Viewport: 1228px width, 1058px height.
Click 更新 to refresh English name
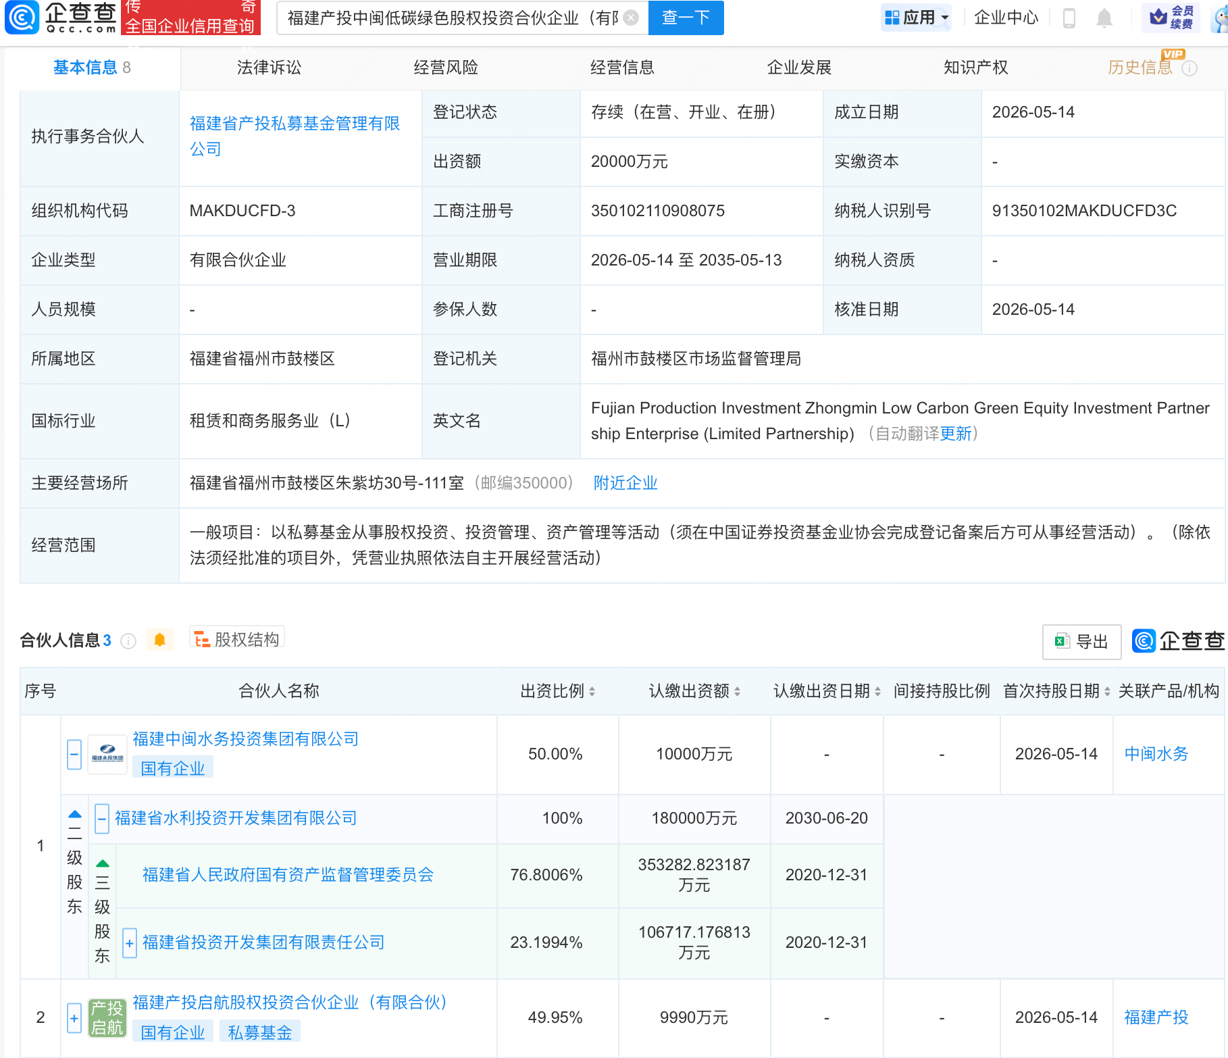pyautogui.click(x=956, y=433)
